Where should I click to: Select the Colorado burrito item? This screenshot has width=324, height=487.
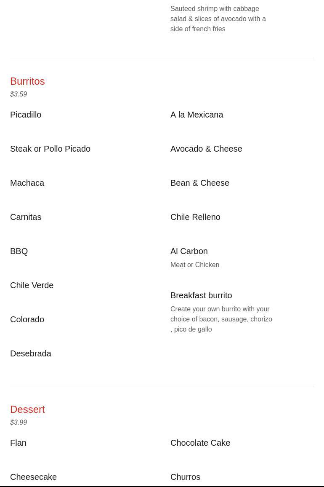point(27,319)
